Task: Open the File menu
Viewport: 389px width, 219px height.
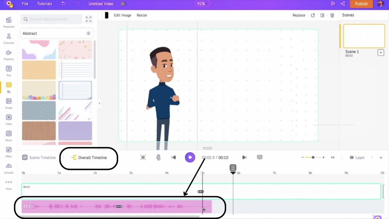Action: pos(25,4)
